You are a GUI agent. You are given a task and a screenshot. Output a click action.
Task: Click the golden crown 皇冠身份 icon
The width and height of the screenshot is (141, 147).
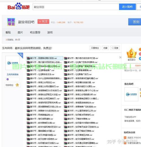click(131, 53)
